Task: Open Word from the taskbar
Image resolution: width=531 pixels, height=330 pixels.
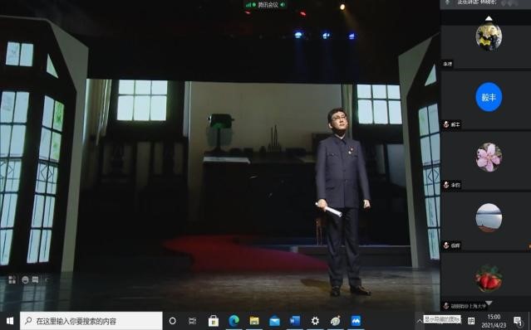Action: [x=295, y=321]
